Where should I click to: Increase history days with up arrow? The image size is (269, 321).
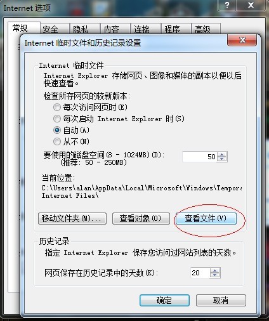tap(215, 270)
